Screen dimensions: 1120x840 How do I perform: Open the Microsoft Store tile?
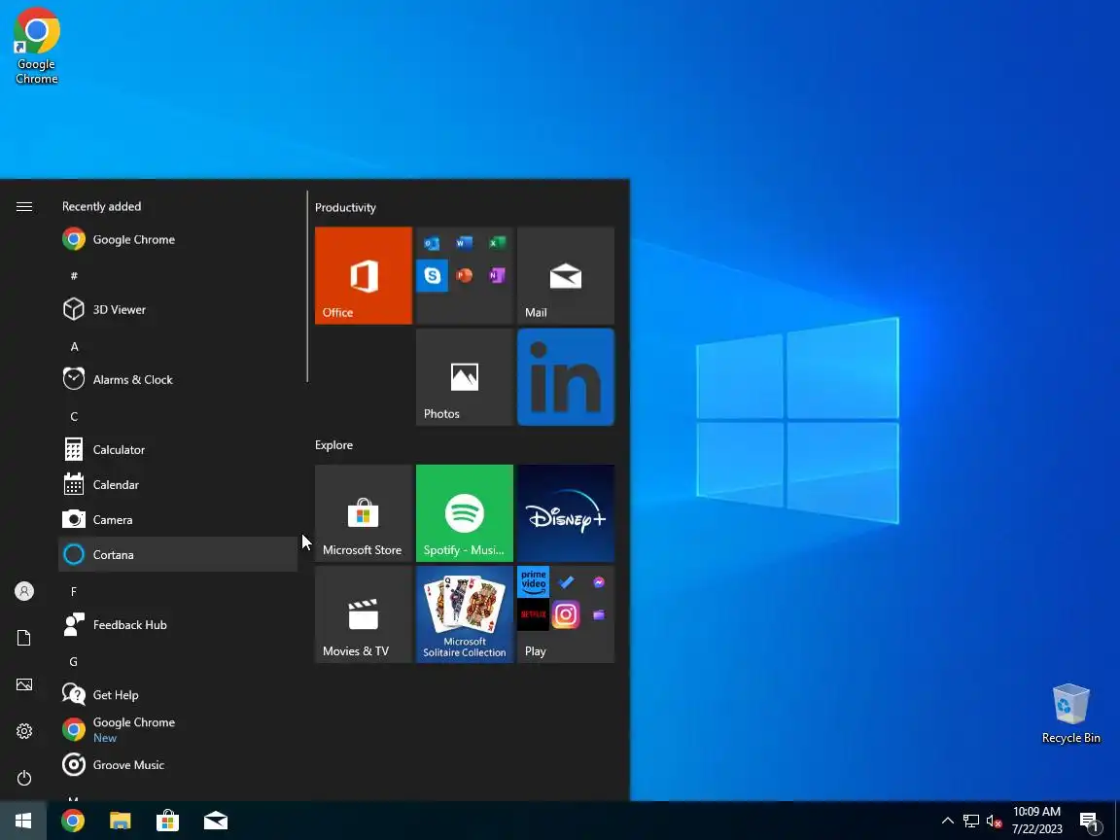[363, 513]
